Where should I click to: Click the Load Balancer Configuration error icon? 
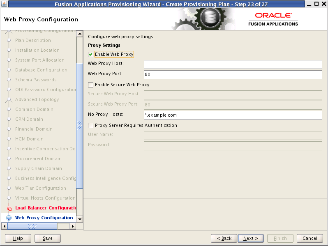tap(9, 208)
